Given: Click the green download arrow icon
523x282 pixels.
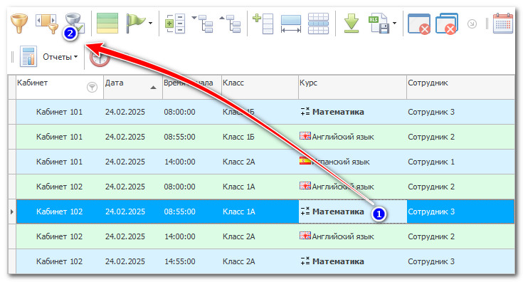Looking at the screenshot, I should point(352,23).
